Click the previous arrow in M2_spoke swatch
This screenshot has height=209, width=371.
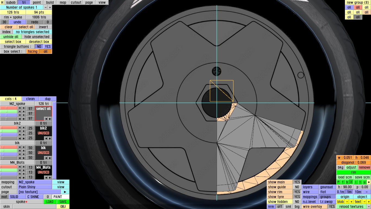pyautogui.click(x=46, y=119)
